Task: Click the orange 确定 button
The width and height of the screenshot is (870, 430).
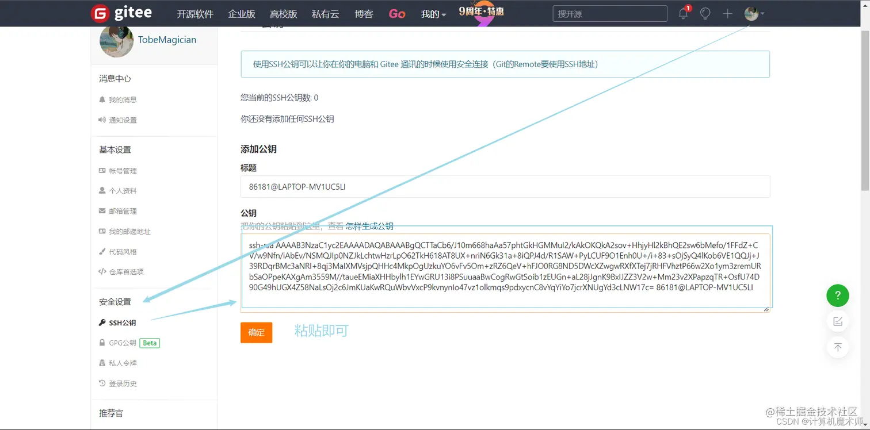Action: point(256,332)
